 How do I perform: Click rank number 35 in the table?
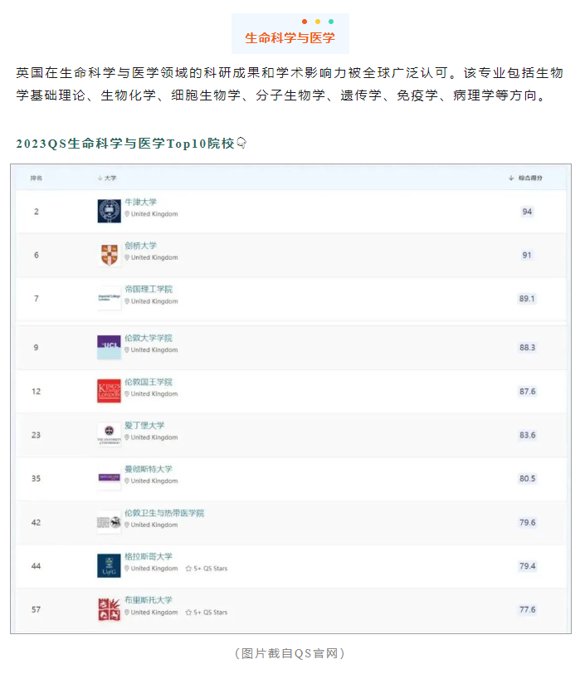click(36, 478)
